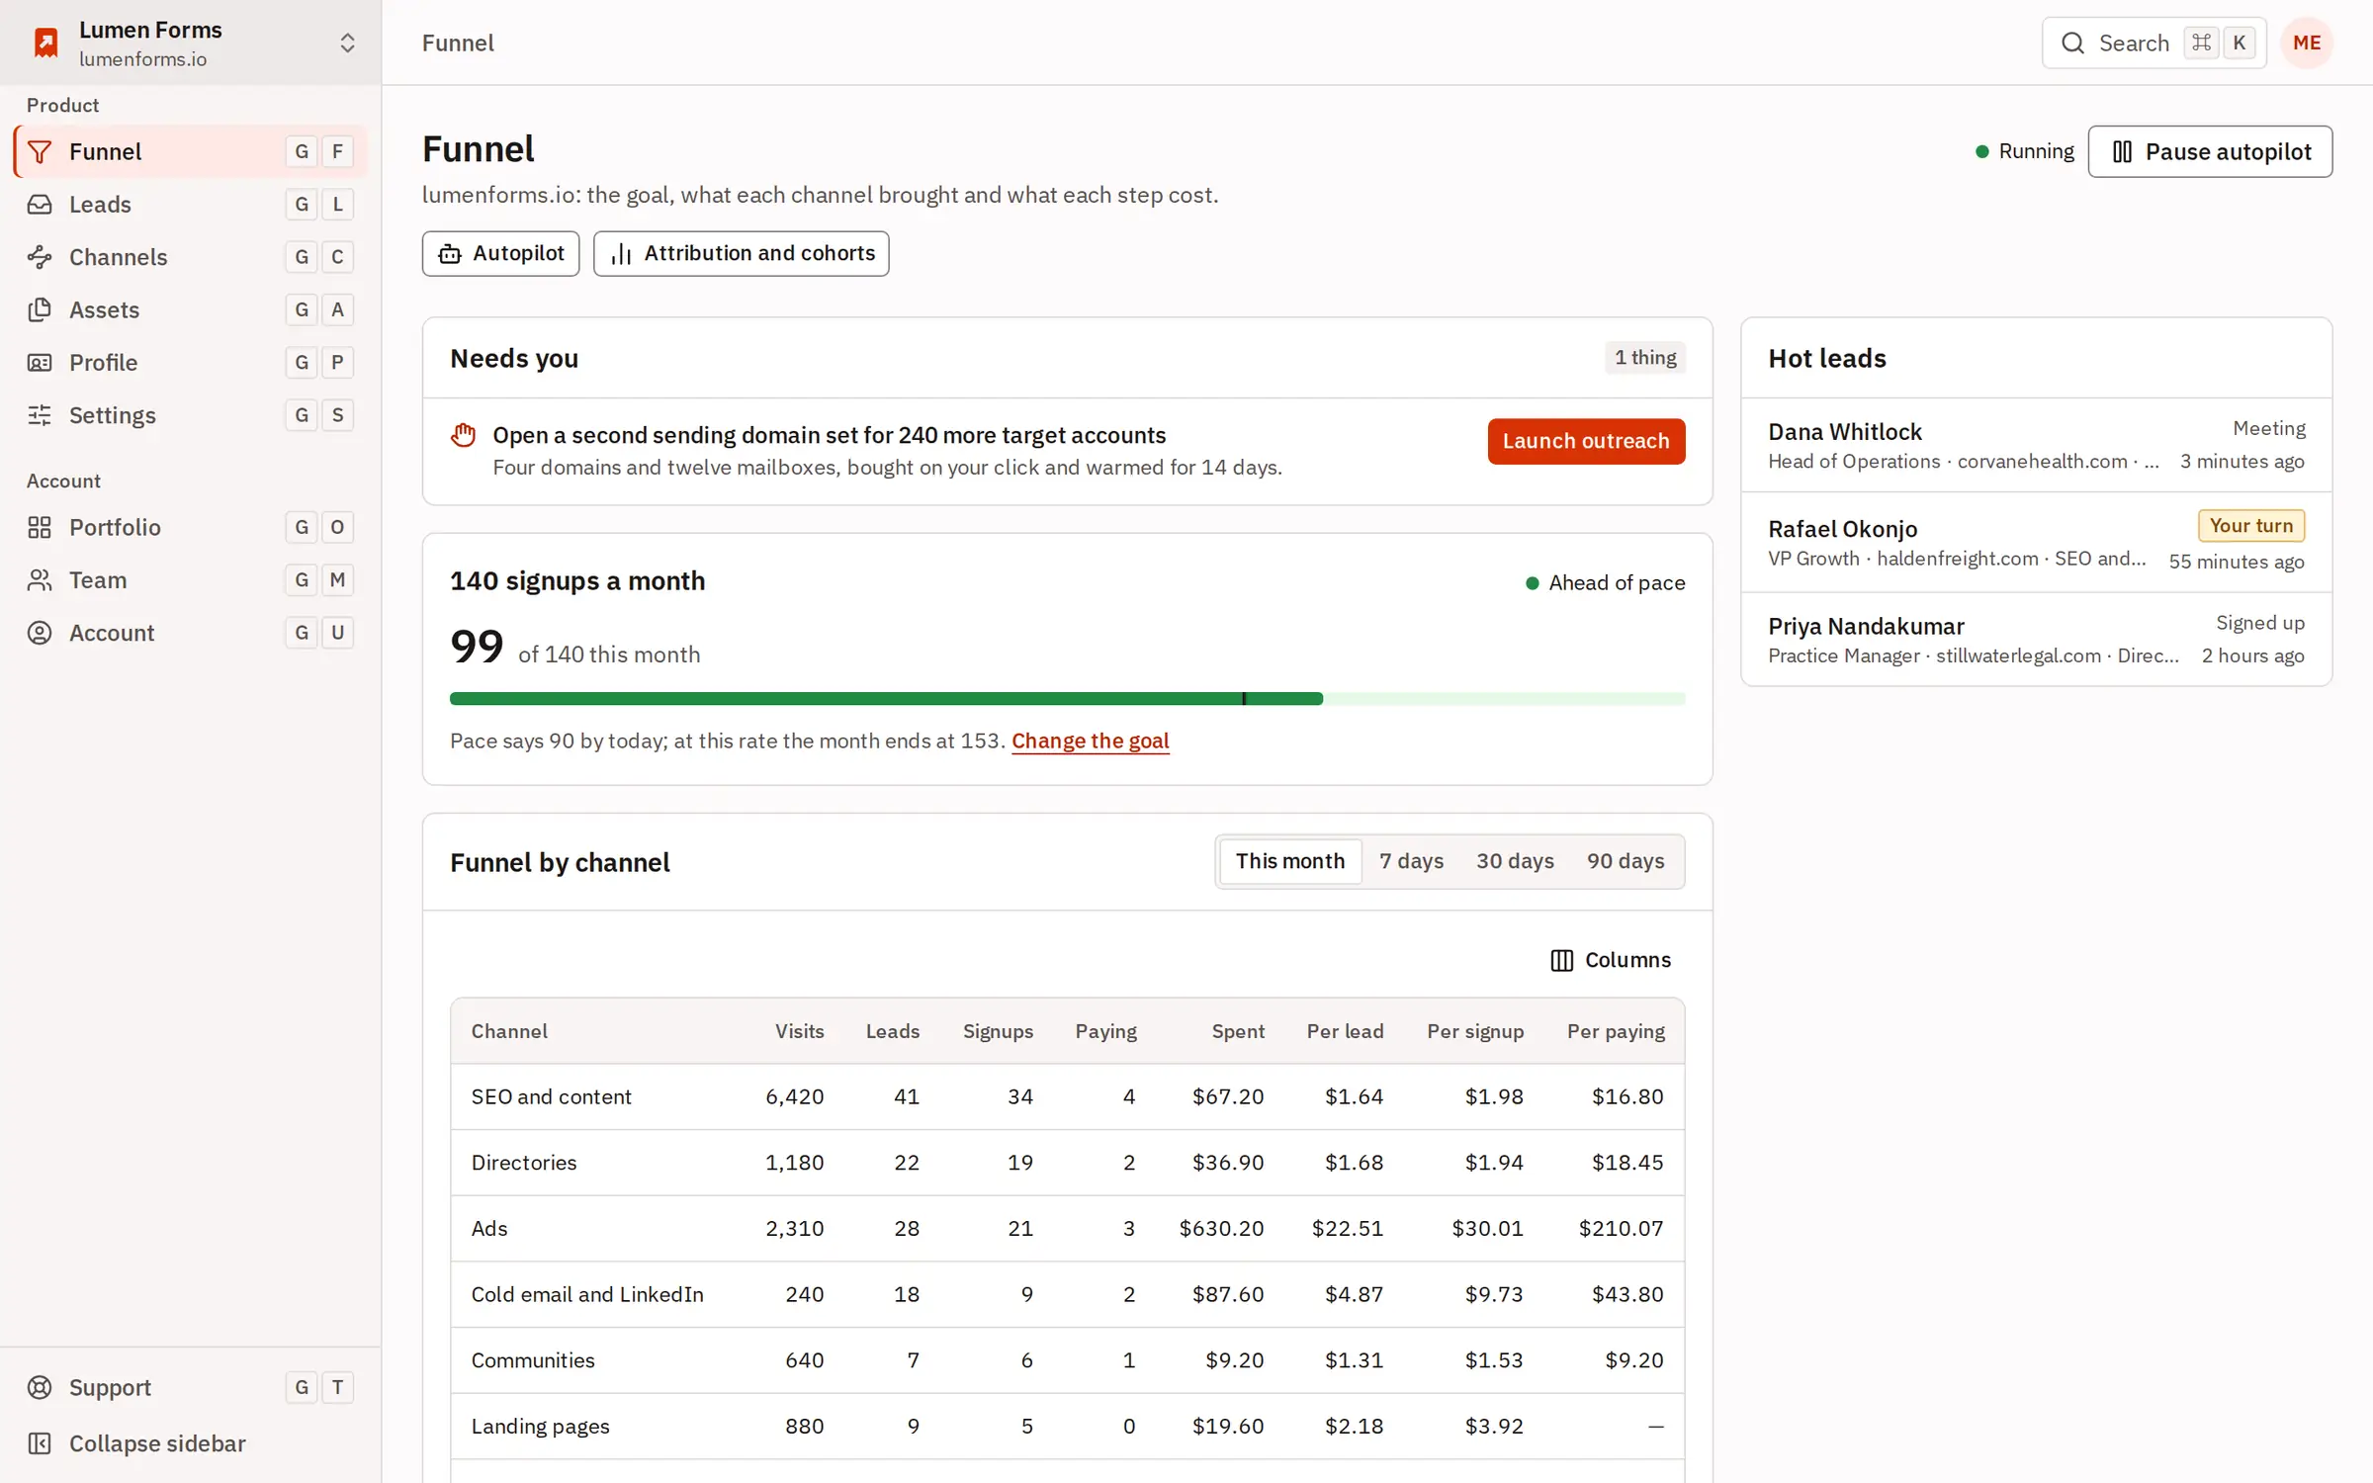Select the Cold email and LinkedIn row
This screenshot has width=2373, height=1483.
click(1068, 1294)
